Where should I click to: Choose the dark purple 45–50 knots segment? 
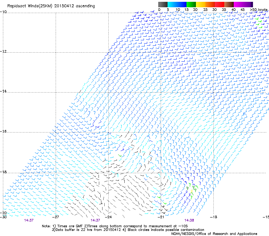(248, 4)
